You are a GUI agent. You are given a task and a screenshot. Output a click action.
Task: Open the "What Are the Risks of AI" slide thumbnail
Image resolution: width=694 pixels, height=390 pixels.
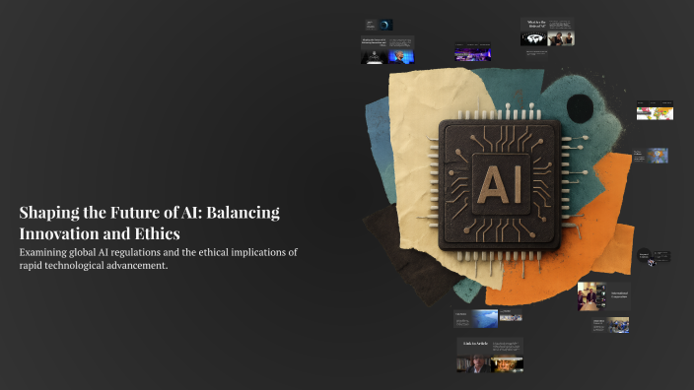click(547, 32)
